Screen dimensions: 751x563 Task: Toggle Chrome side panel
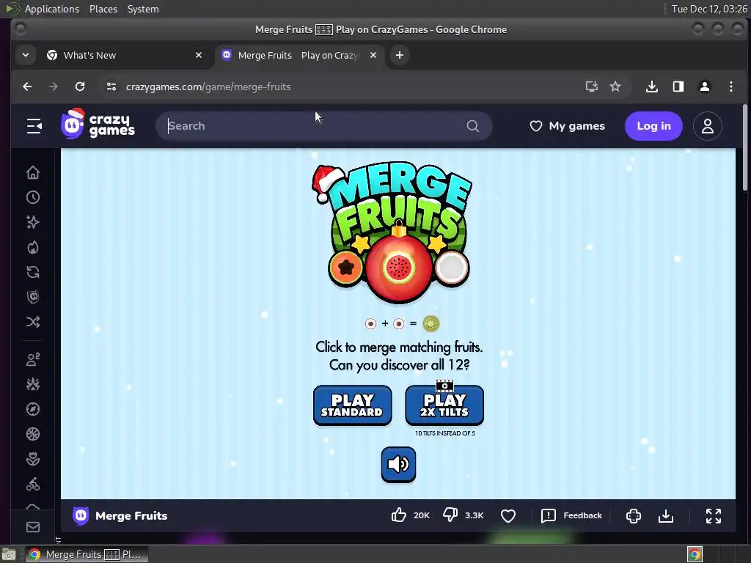(x=678, y=87)
